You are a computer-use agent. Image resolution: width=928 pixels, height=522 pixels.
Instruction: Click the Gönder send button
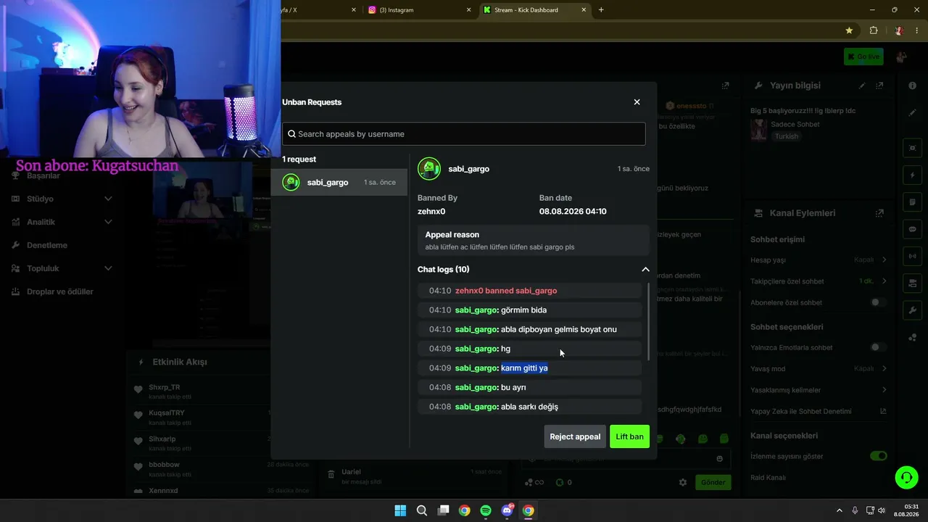click(x=713, y=482)
